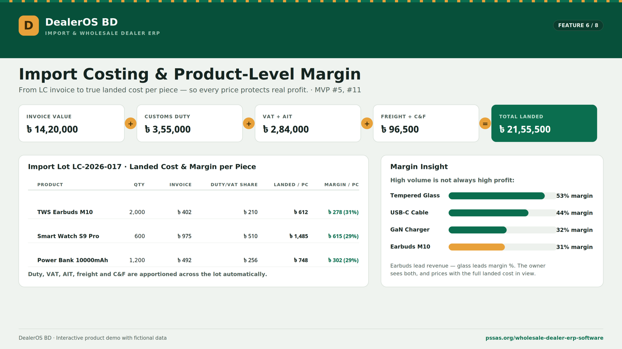Select the Smart Watch S9 Pro row

[194, 236]
